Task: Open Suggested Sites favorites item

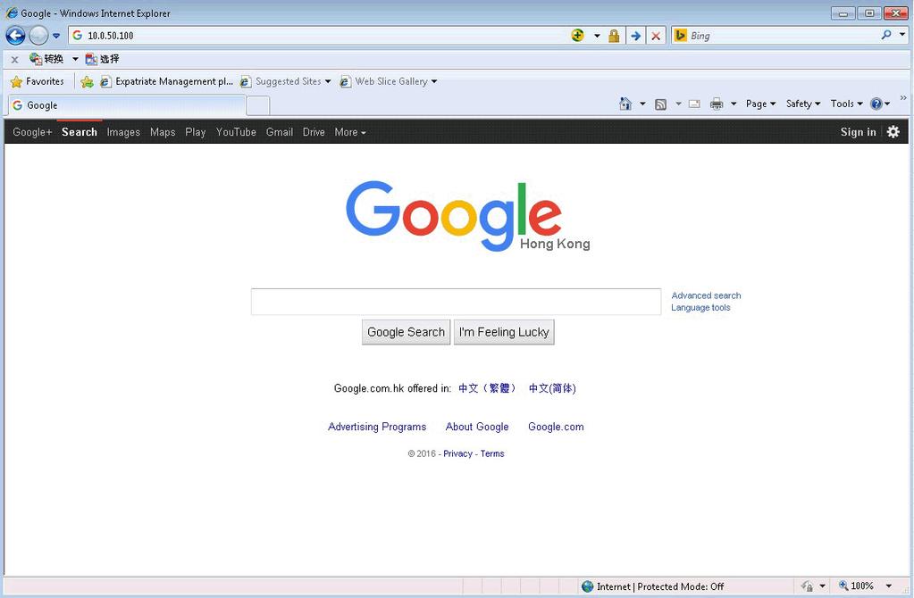Action: click(286, 81)
